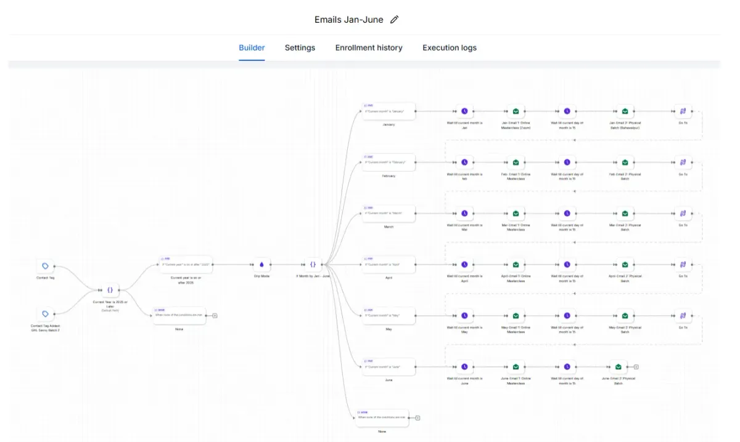
Task: Open Mar Email 1 Online Masterclass node
Action: point(516,214)
